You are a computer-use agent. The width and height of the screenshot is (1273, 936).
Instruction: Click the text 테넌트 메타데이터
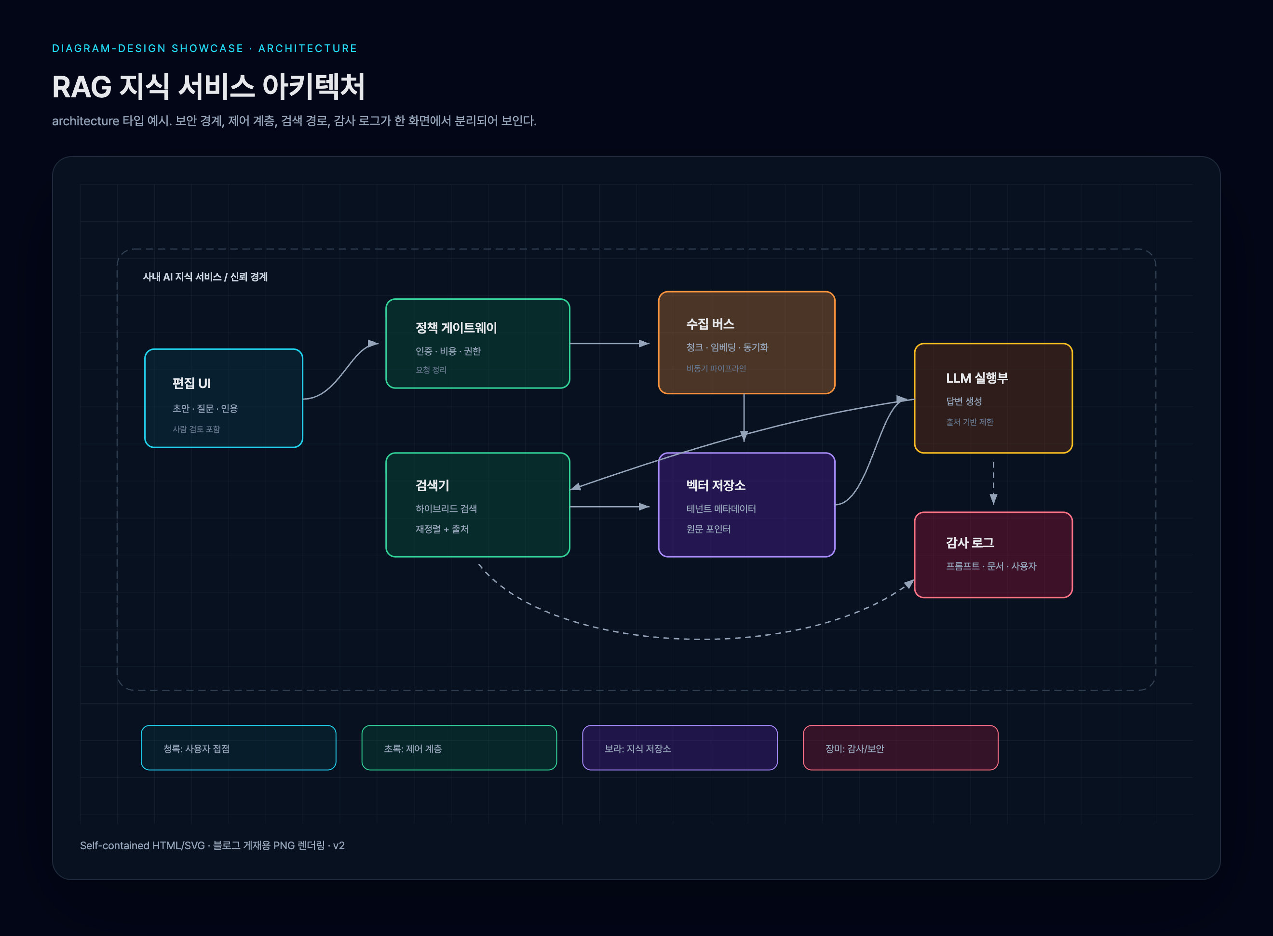pos(721,508)
